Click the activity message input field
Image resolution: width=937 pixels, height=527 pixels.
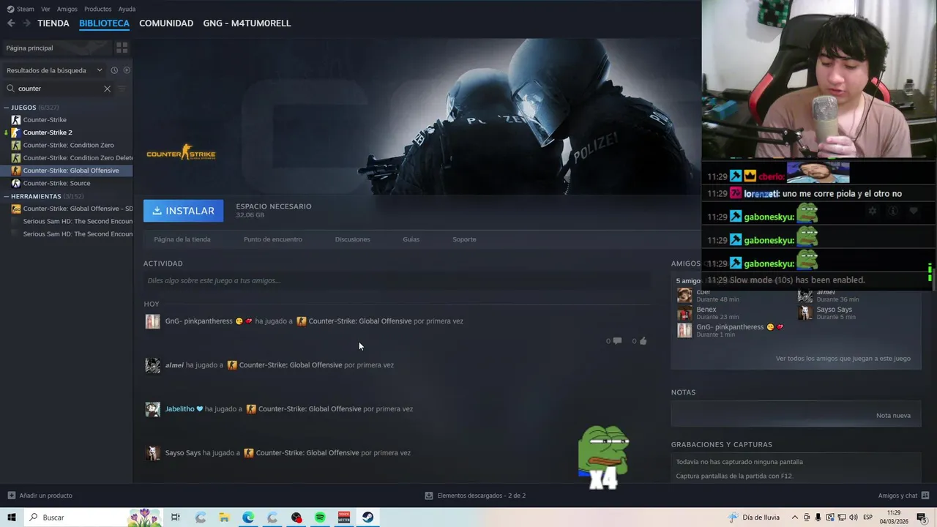pos(397,280)
